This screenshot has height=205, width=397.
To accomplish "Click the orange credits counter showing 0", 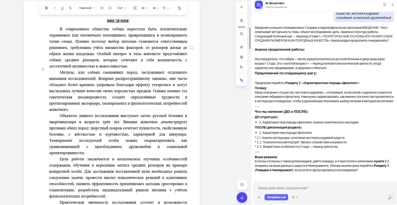I will coord(295,197).
